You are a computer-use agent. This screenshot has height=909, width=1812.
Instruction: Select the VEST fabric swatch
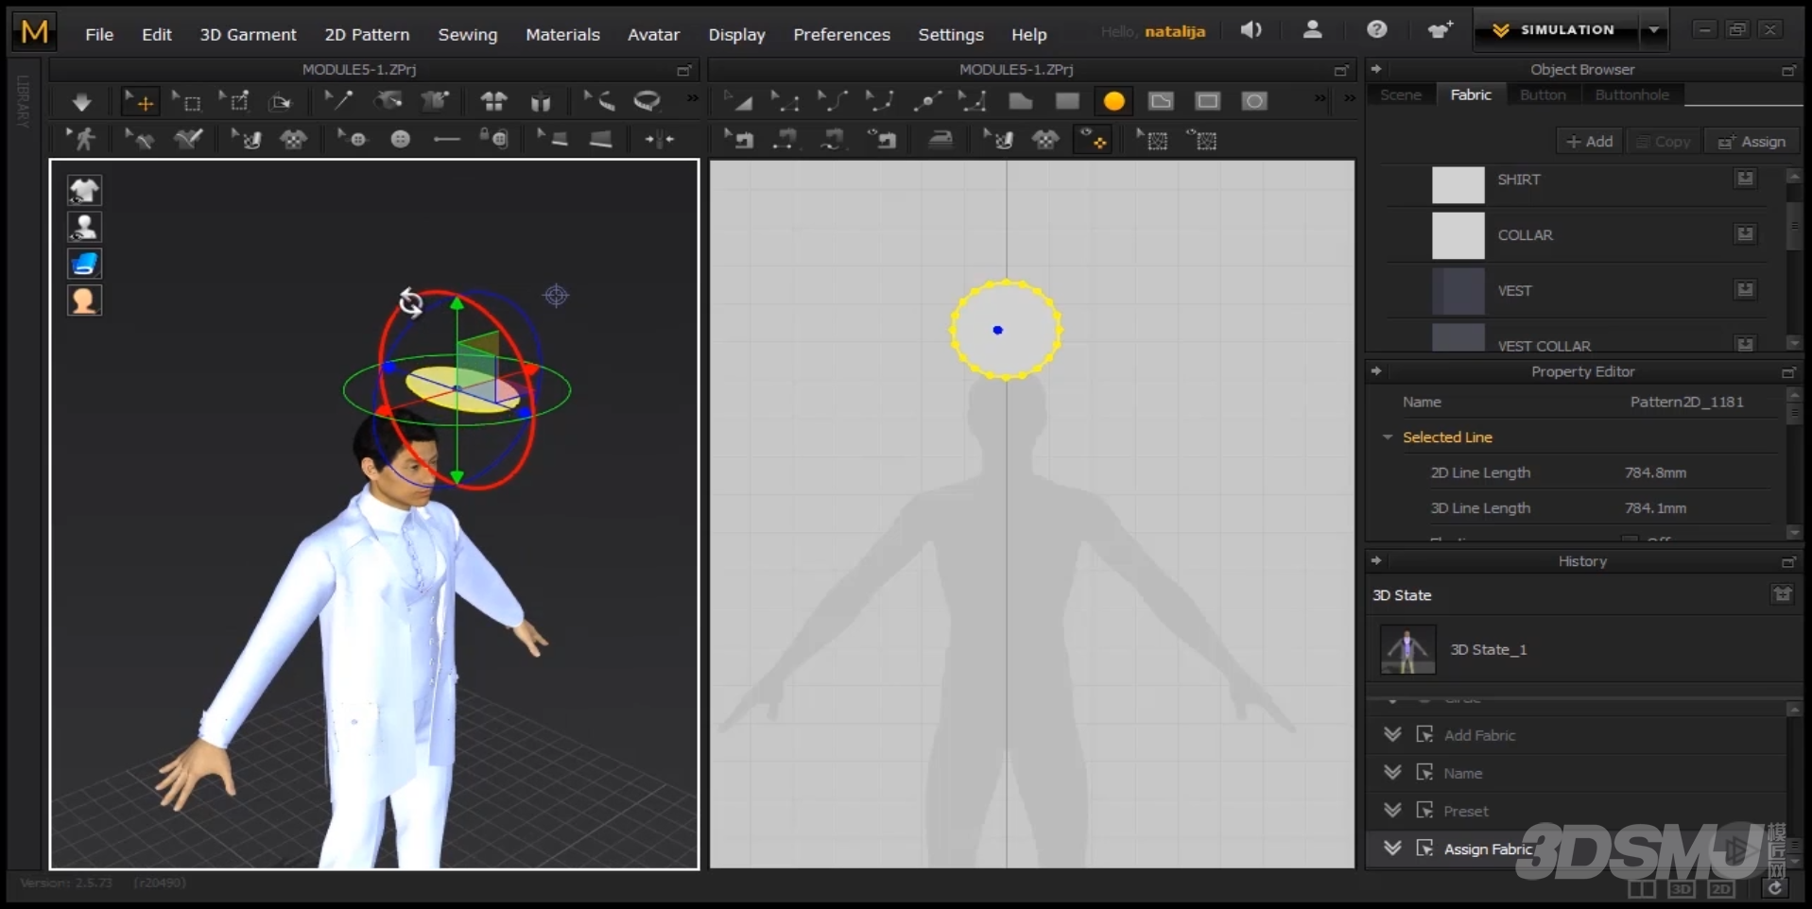coord(1458,291)
